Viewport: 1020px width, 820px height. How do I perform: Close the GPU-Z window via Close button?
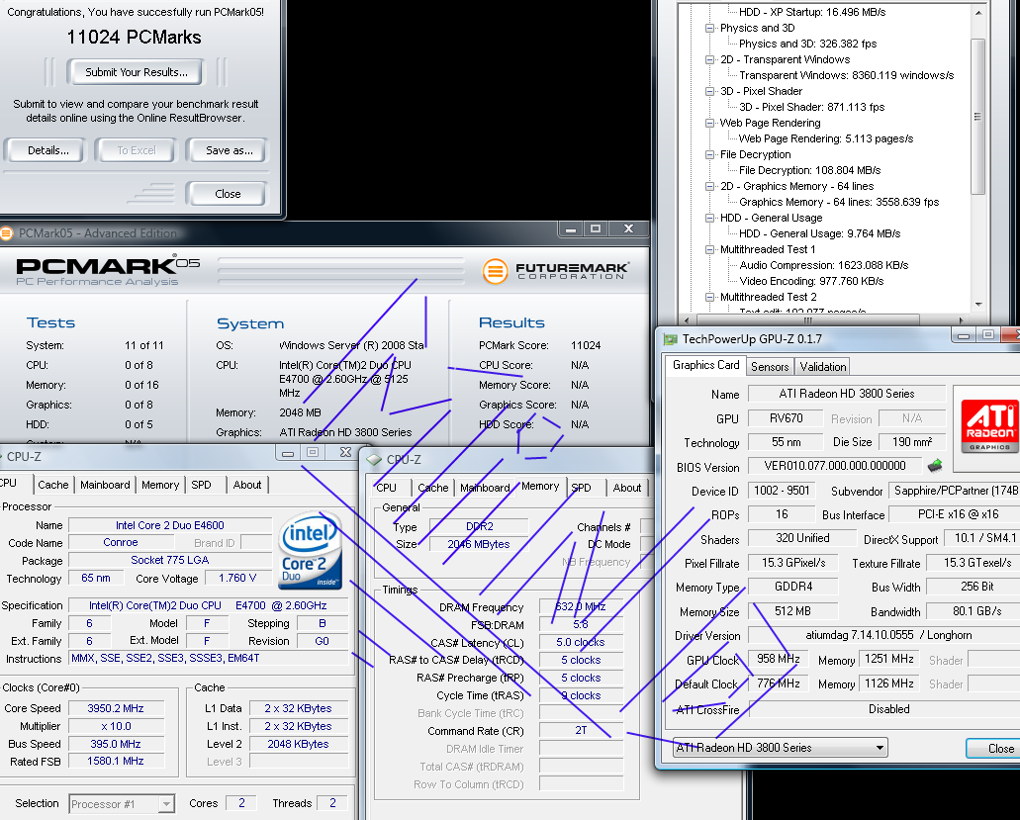pyautogui.click(x=996, y=749)
